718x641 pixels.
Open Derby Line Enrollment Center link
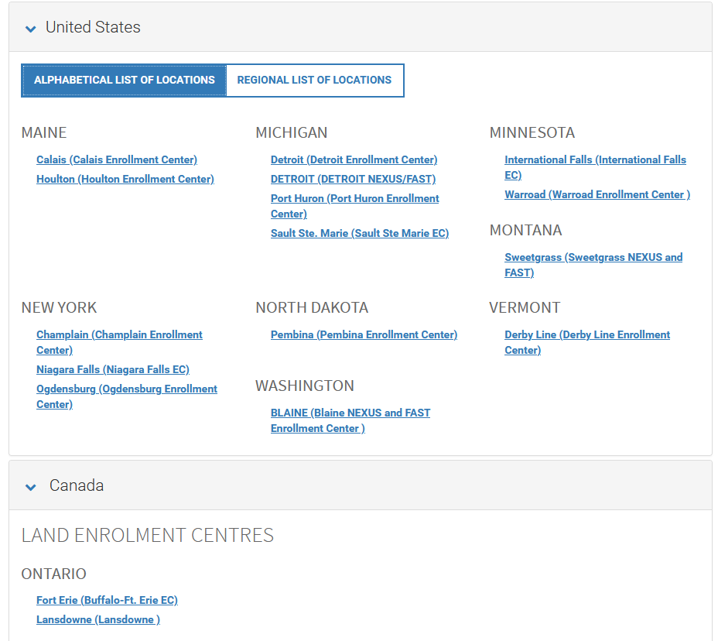586,335
